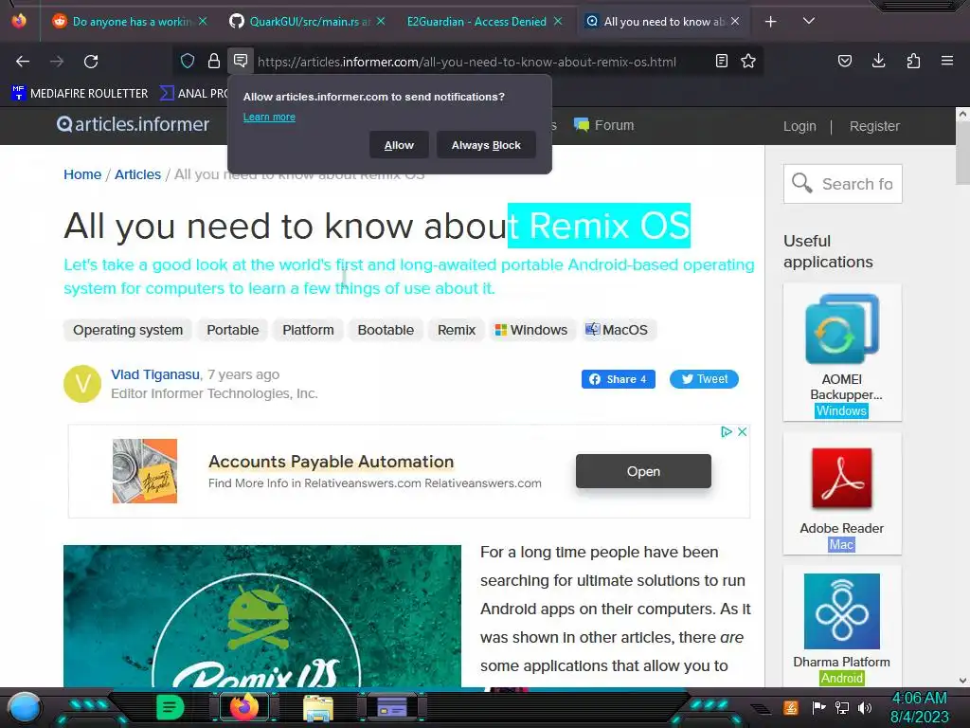
Task: Toggle reader view icon in address bar
Action: click(x=721, y=61)
